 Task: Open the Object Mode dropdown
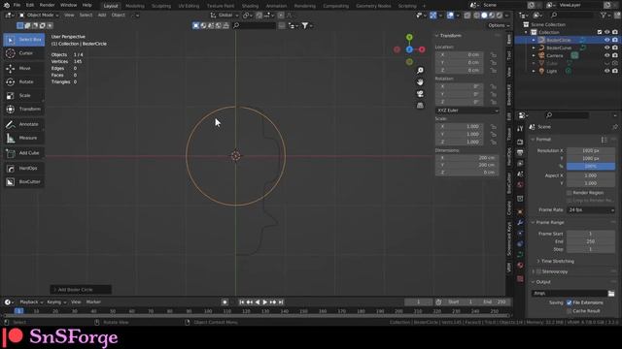point(39,16)
